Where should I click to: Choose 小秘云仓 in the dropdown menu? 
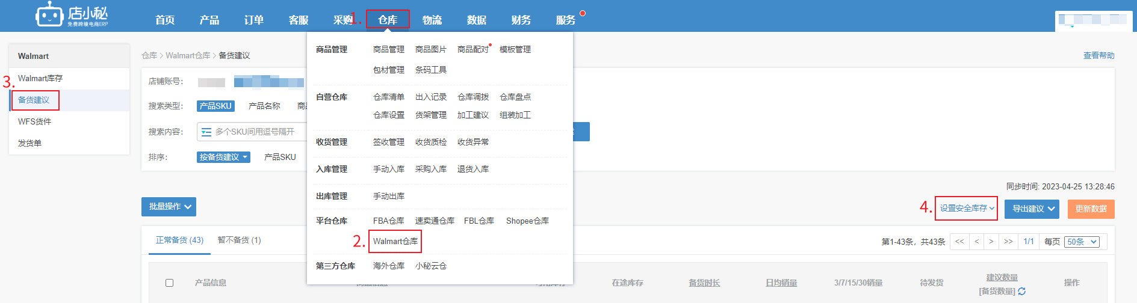(x=430, y=266)
